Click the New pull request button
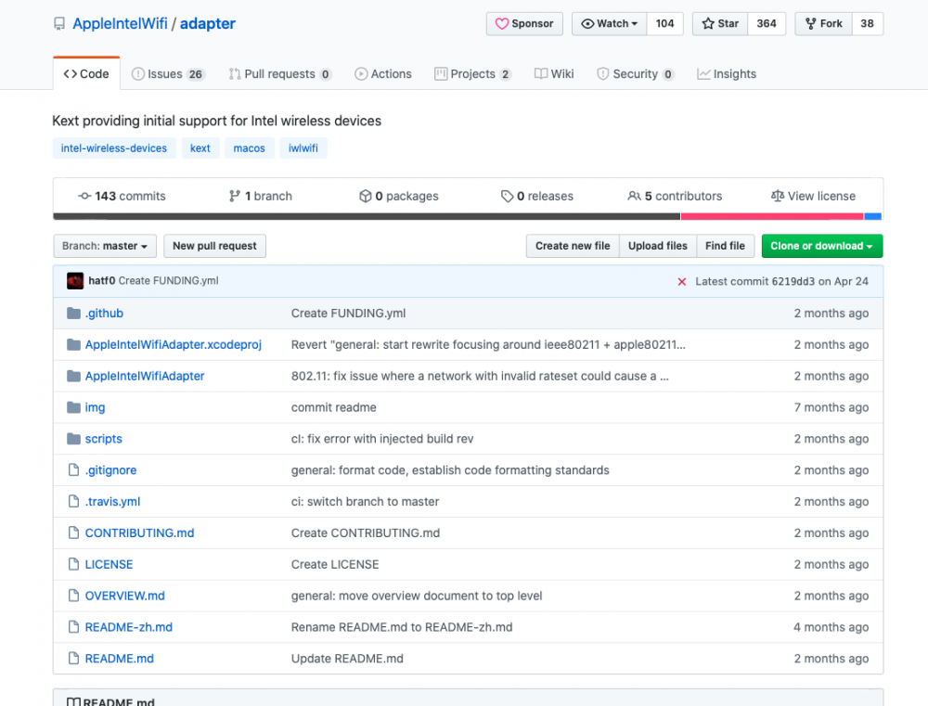This screenshot has width=928, height=706. click(215, 246)
